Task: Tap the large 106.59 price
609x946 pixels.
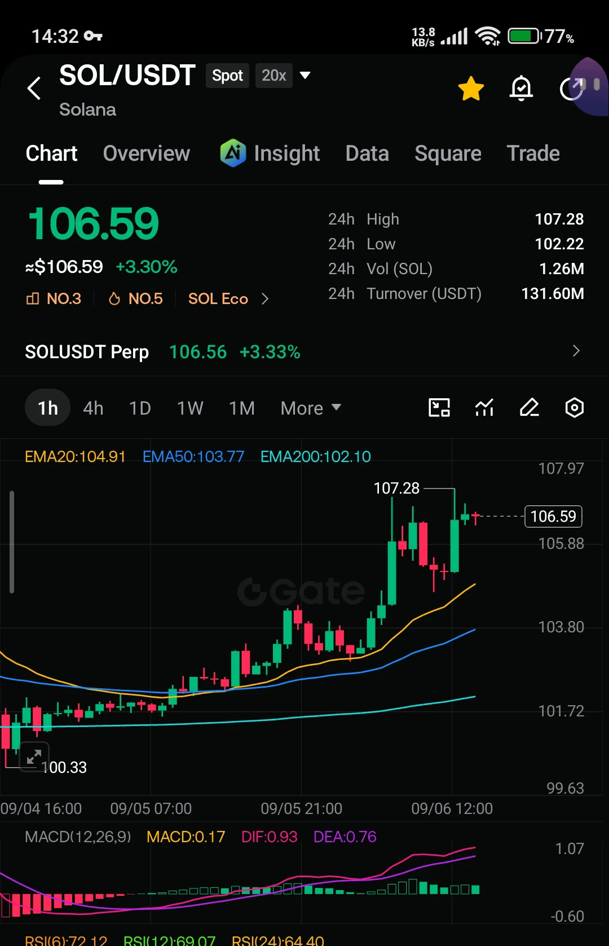Action: pyautogui.click(x=94, y=223)
